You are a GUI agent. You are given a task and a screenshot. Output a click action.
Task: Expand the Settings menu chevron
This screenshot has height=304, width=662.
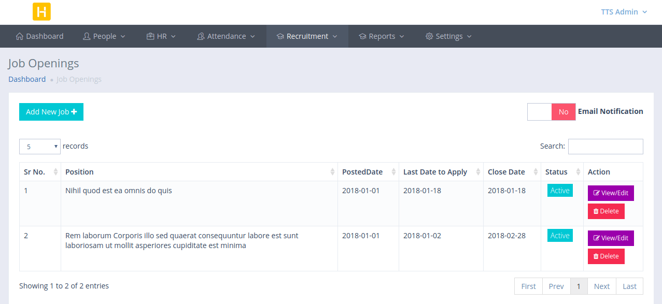coord(469,36)
